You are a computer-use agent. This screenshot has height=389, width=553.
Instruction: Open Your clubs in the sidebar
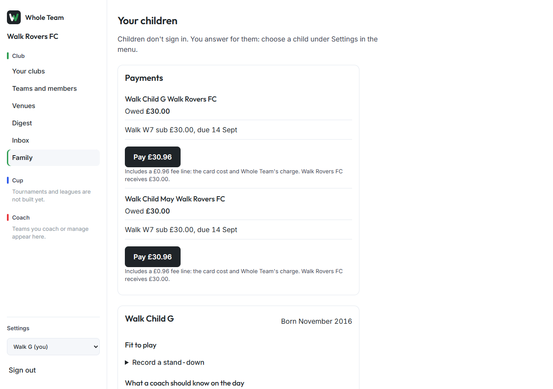(29, 71)
